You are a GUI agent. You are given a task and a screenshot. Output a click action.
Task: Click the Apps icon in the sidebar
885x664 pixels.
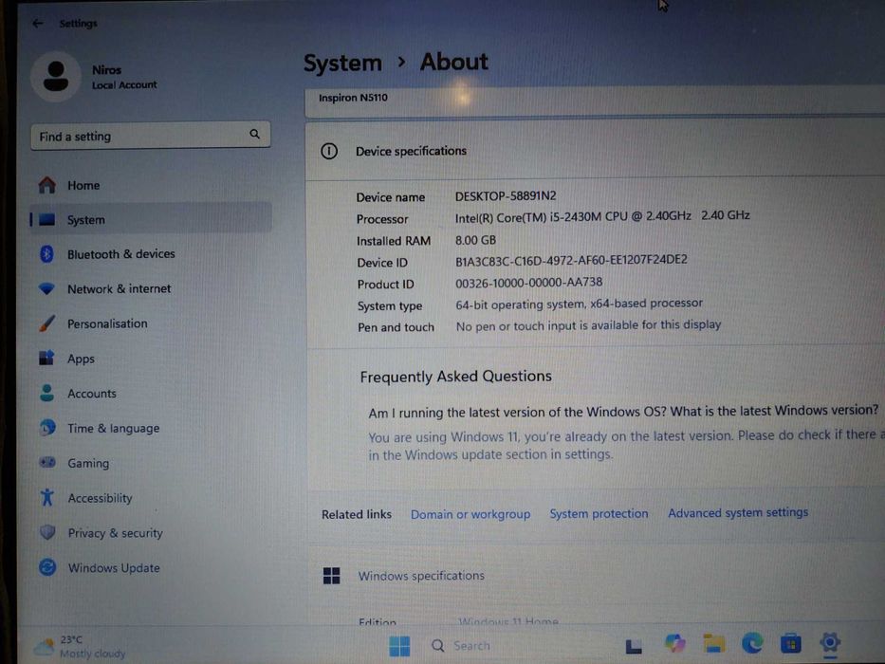(x=46, y=358)
